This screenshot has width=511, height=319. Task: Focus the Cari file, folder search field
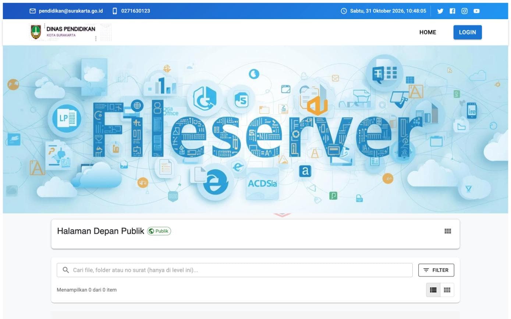click(234, 270)
